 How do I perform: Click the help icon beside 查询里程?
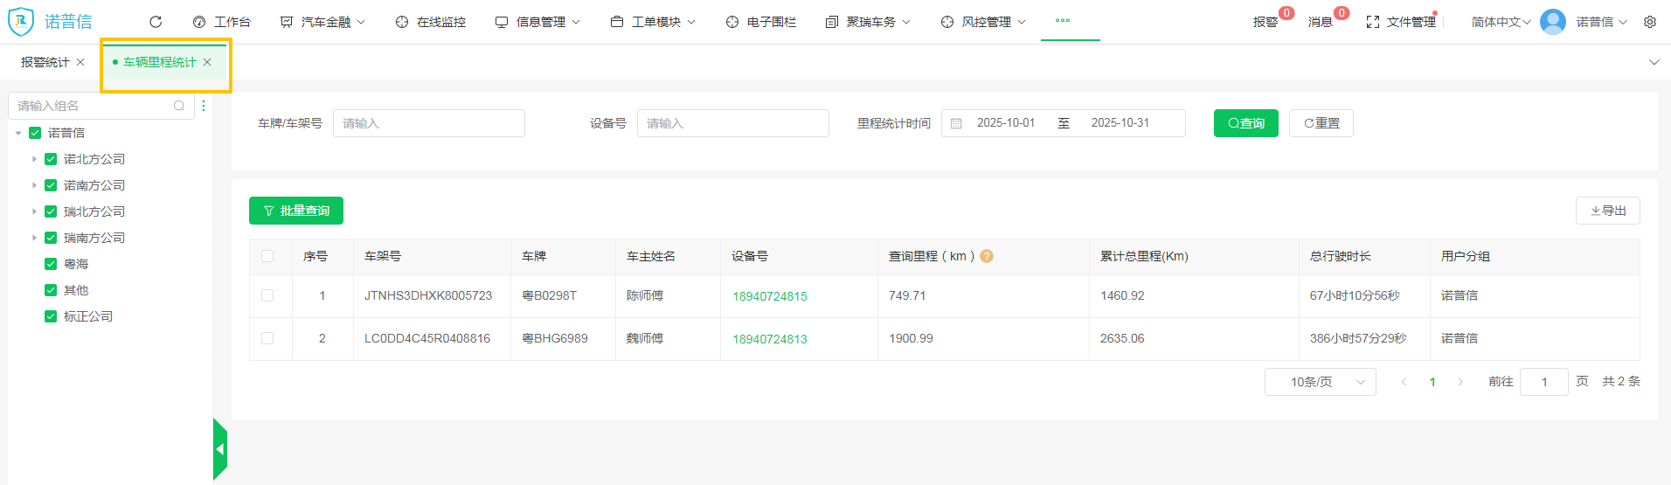987,256
